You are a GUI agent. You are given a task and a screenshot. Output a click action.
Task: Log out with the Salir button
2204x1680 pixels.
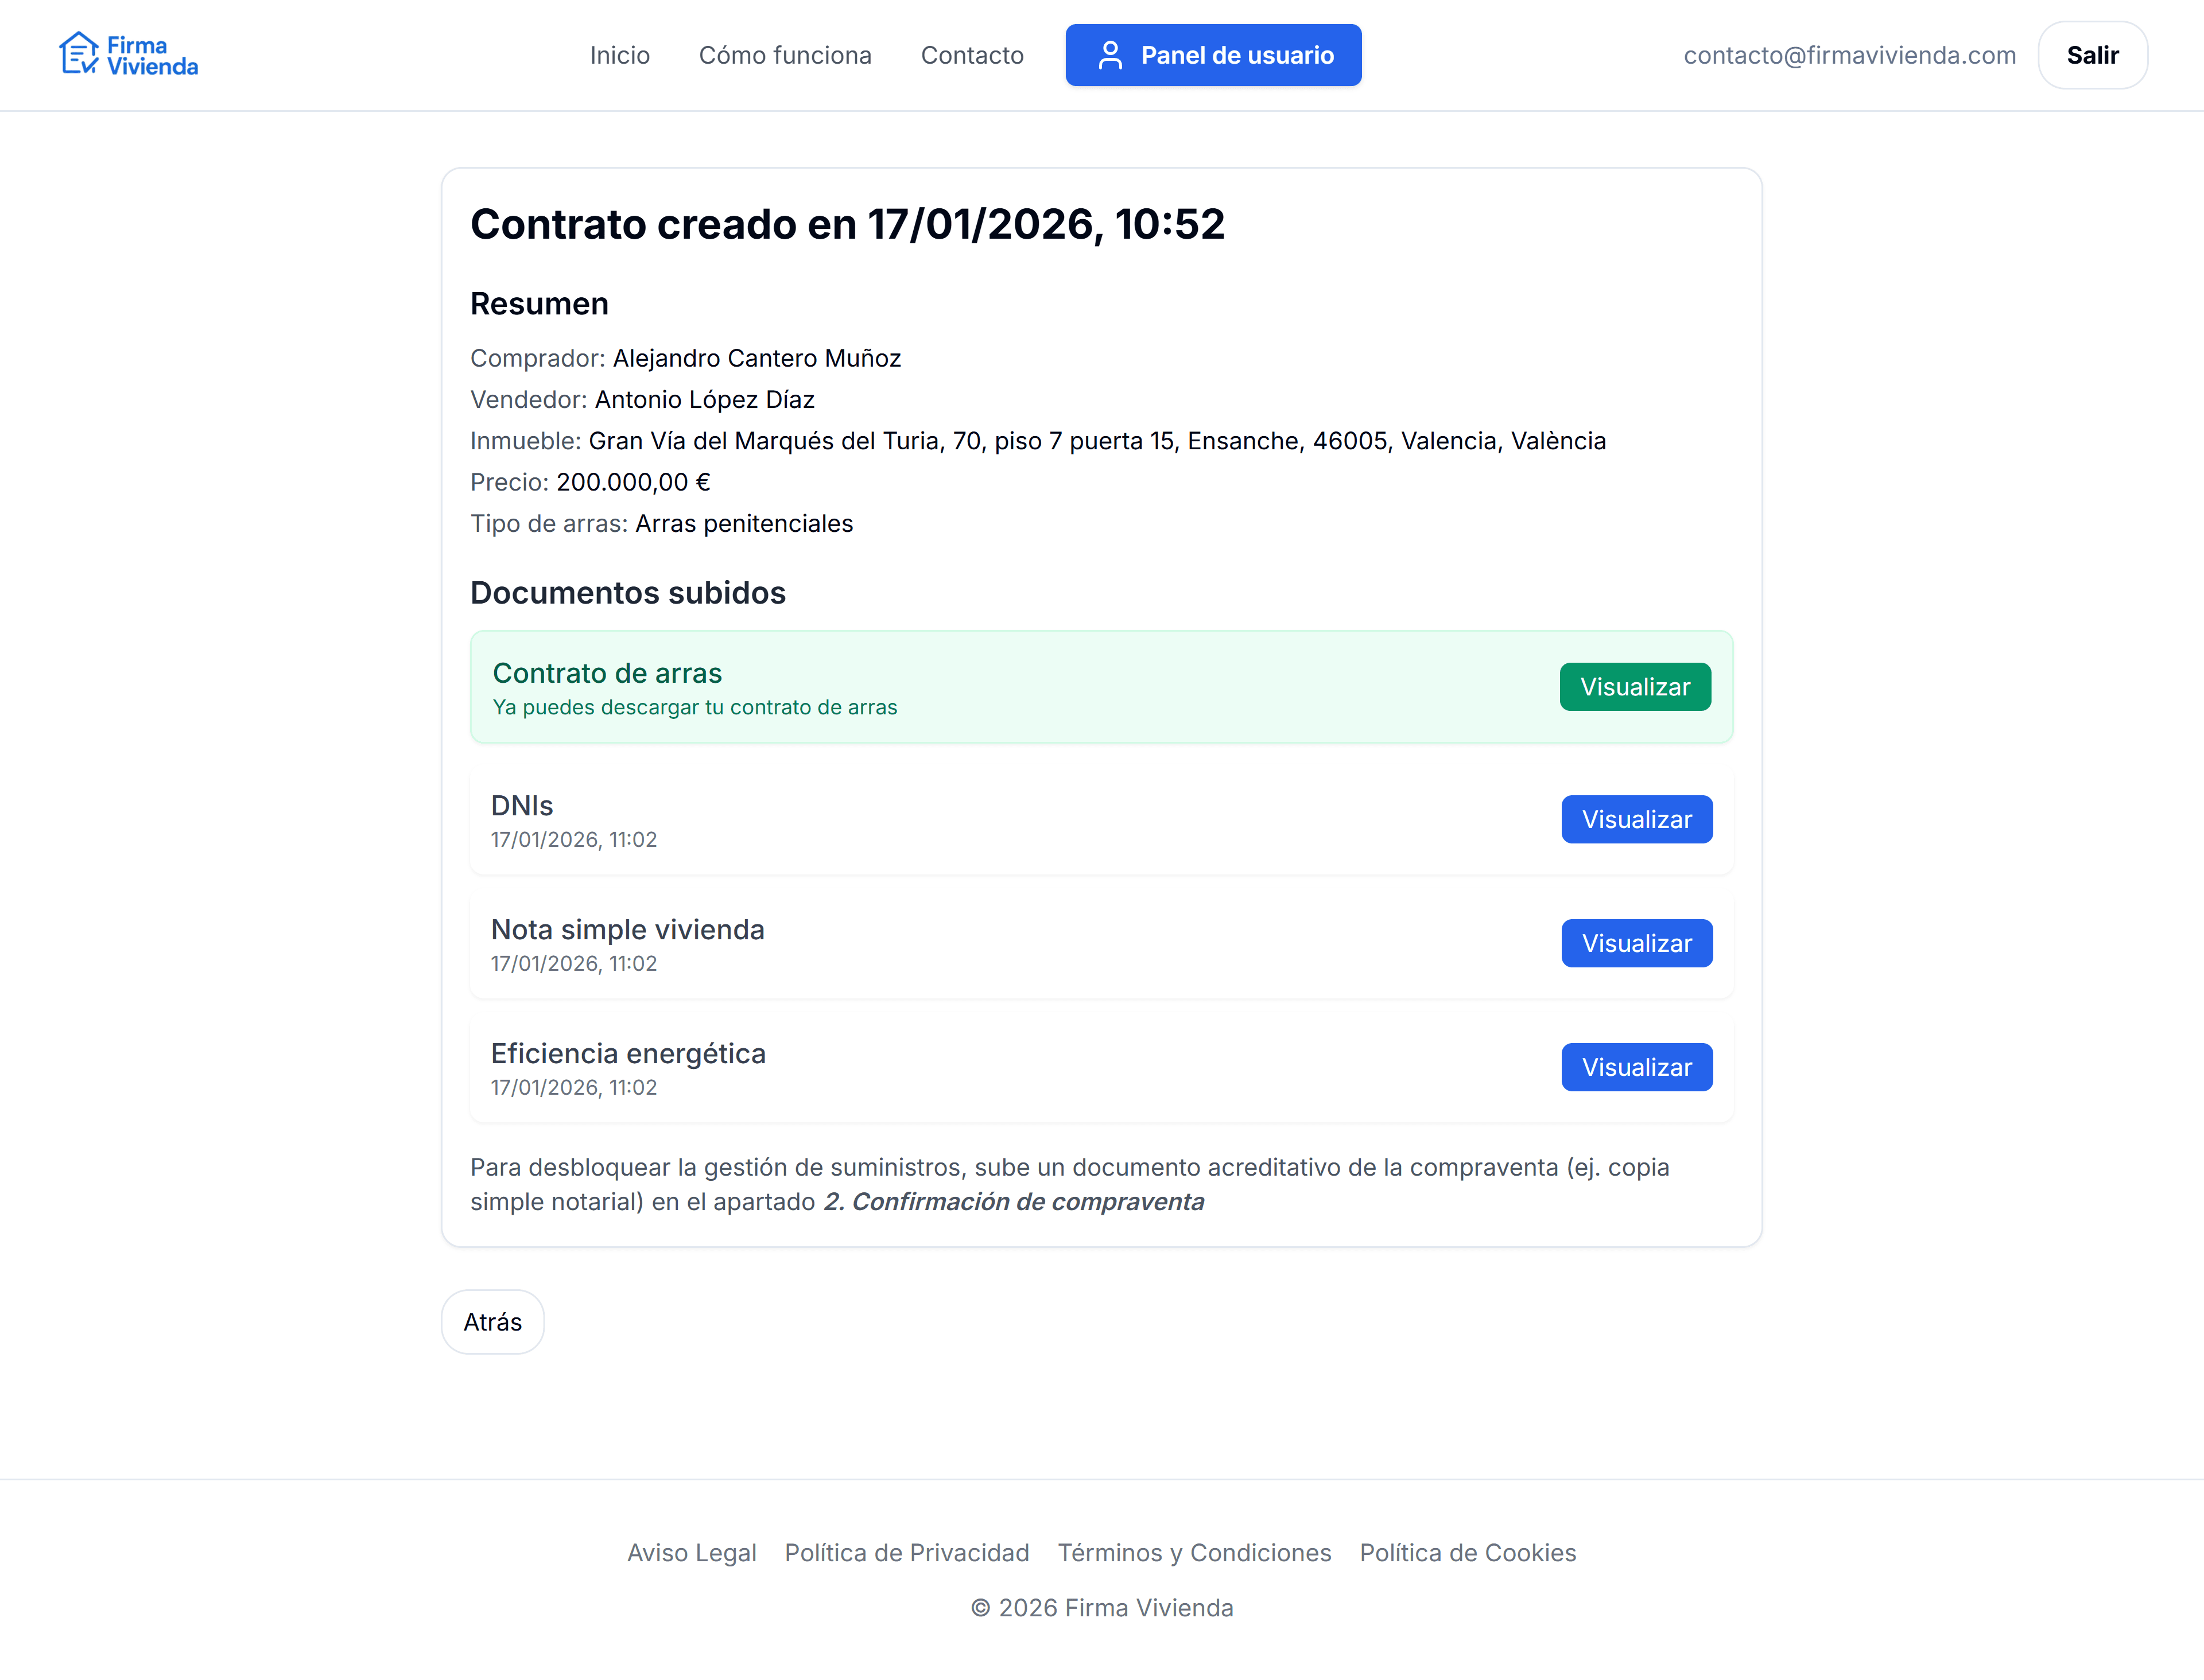click(x=2092, y=55)
